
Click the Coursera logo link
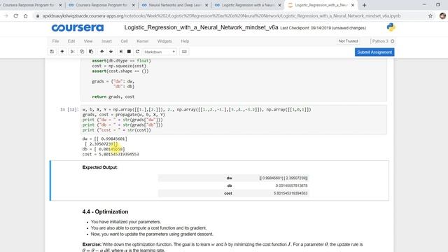(x=78, y=28)
